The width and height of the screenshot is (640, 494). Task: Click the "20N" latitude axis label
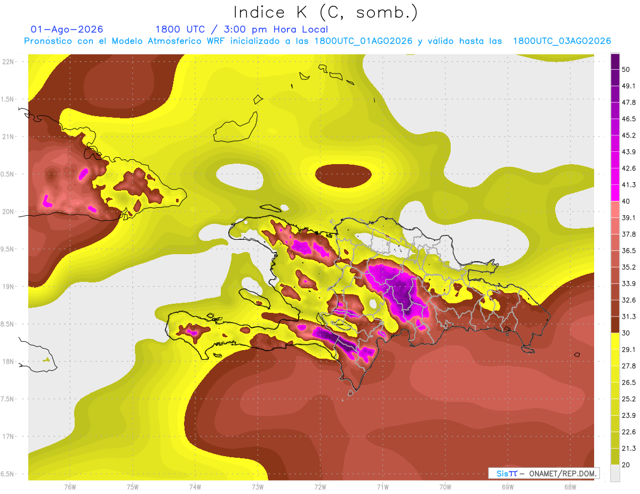click(x=8, y=212)
